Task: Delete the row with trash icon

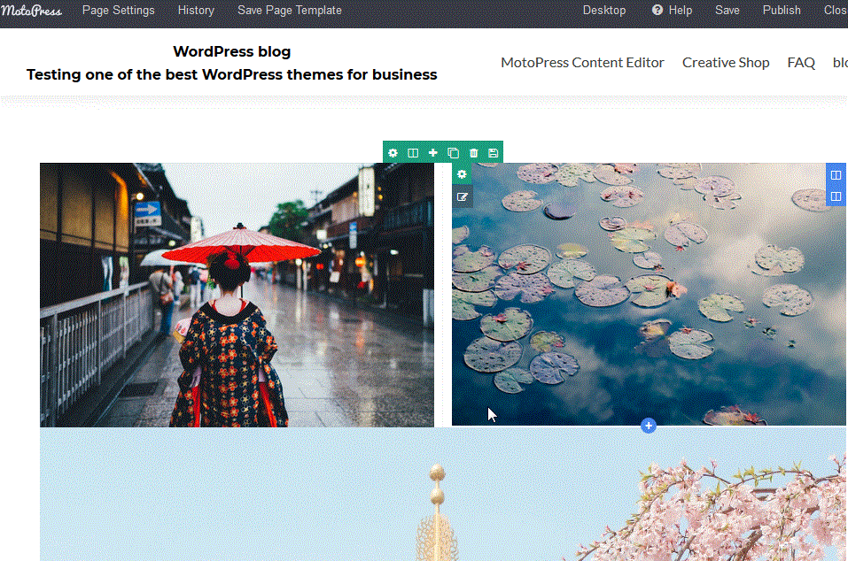Action: [x=473, y=153]
